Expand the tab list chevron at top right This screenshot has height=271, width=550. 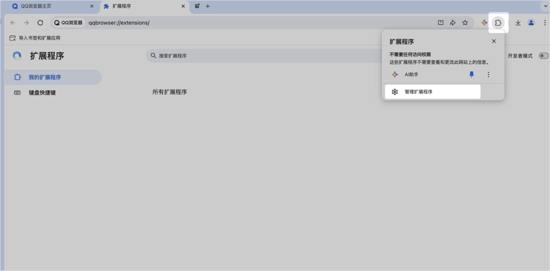pyautogui.click(x=545, y=6)
